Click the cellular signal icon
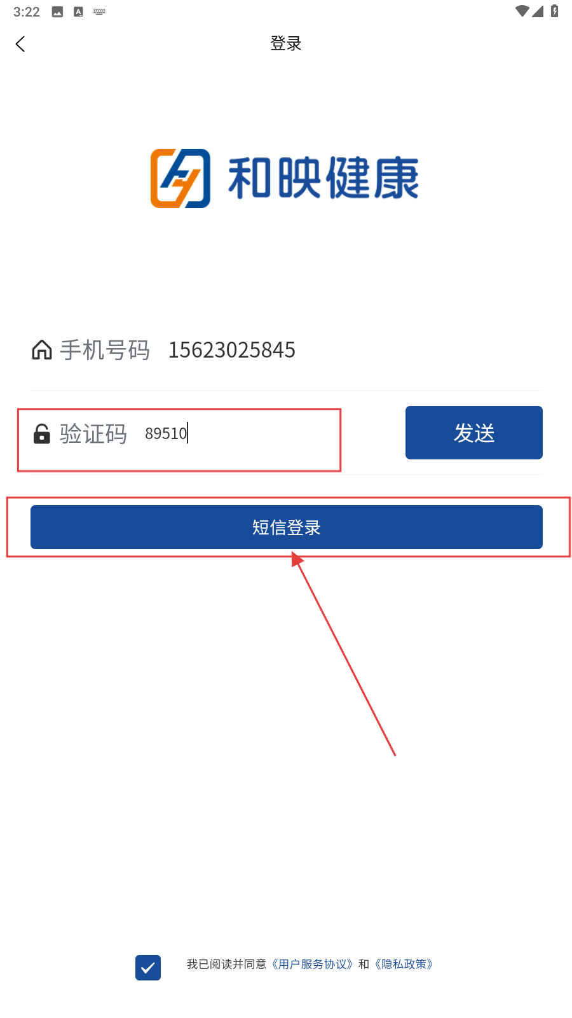This screenshot has width=572, height=1018. click(x=538, y=11)
